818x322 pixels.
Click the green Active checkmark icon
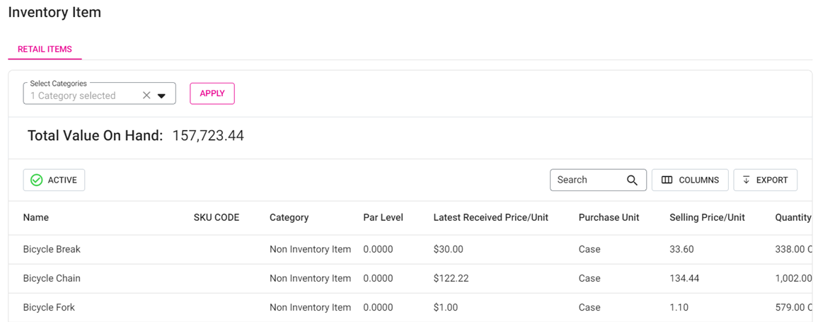coord(37,180)
